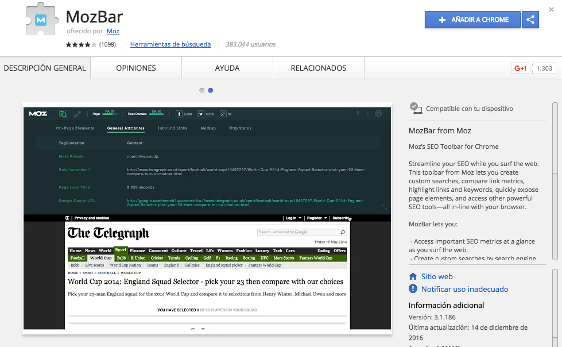Open the Http Status tab in MozBar
Screen dimensions: 562x347
(240, 128)
